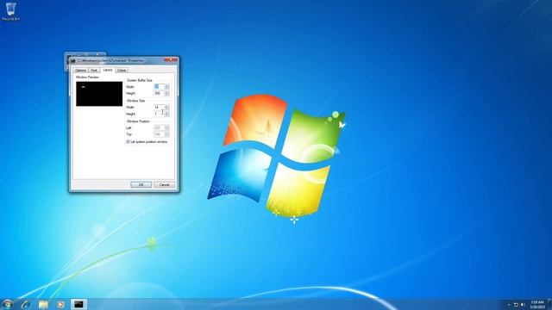Viewport: 552px width, 310px height.
Task: Open the volume speaker tray icon
Action: tap(523, 305)
